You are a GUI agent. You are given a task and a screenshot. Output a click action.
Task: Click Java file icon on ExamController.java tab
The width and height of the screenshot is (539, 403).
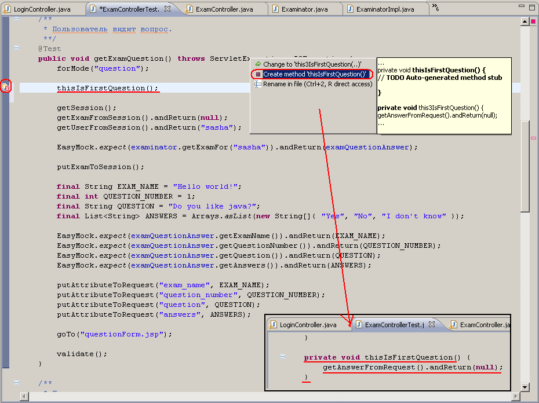(x=188, y=9)
